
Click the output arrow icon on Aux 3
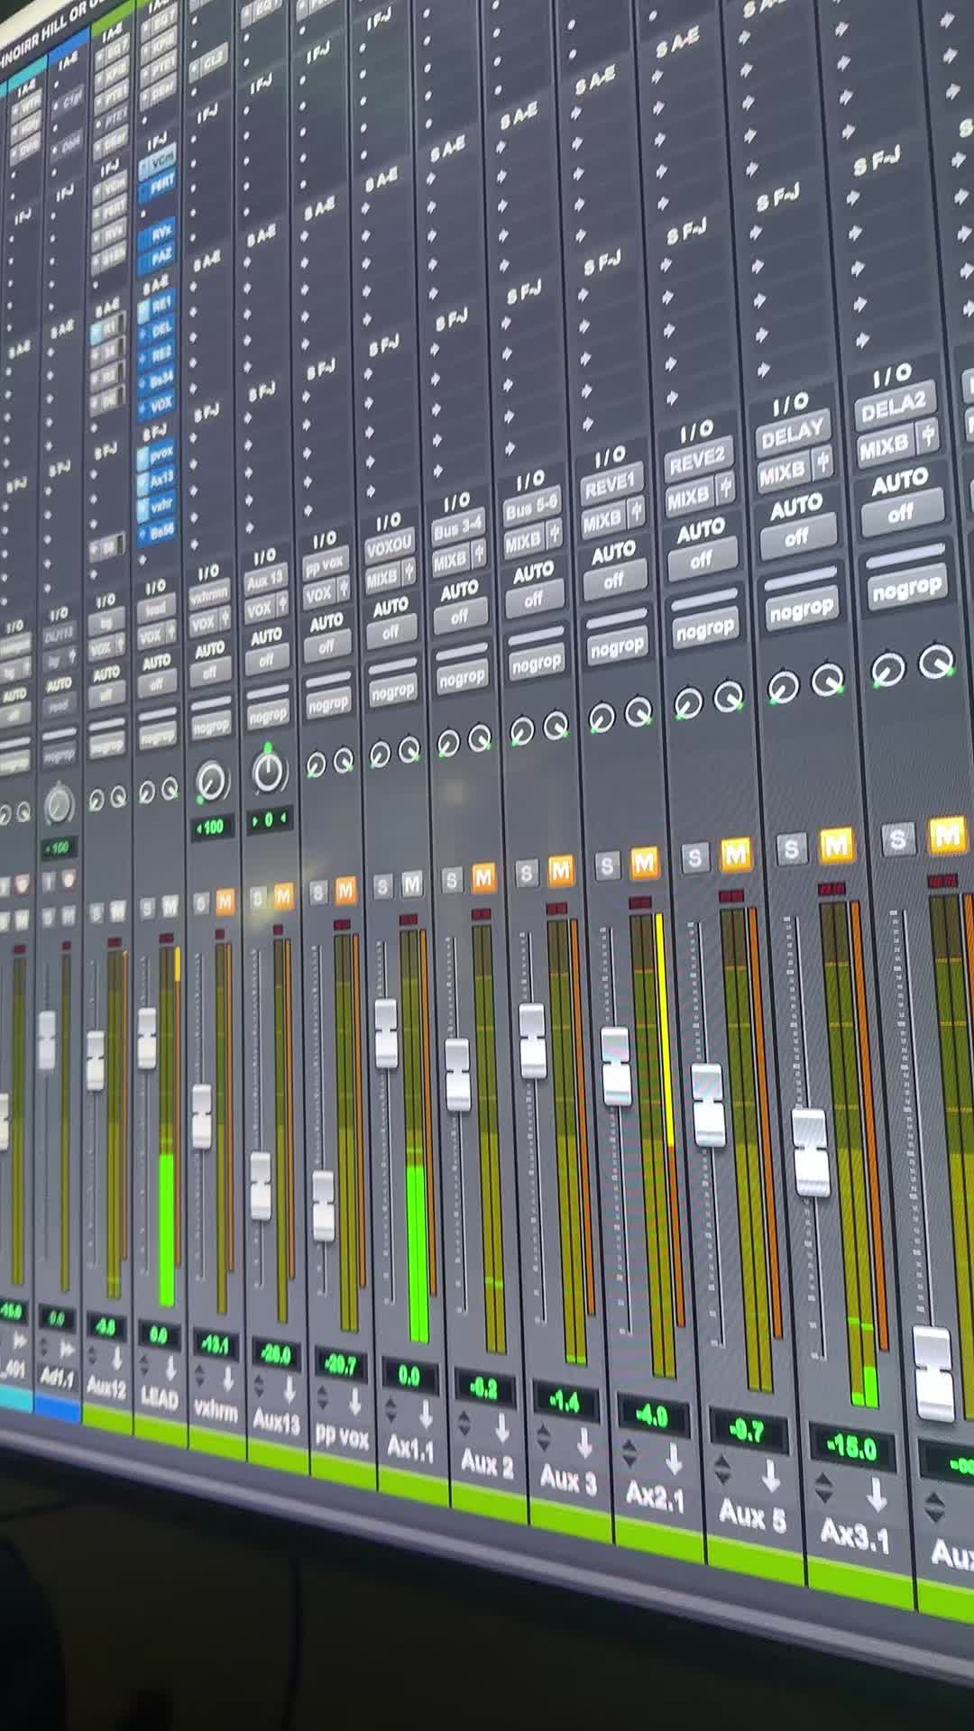pos(584,1440)
